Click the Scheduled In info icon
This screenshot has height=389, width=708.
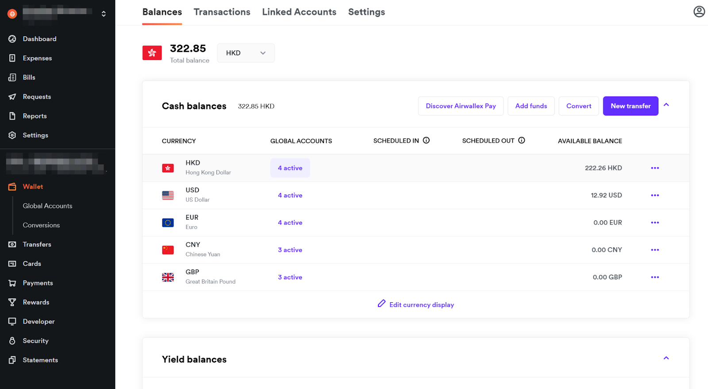point(426,140)
